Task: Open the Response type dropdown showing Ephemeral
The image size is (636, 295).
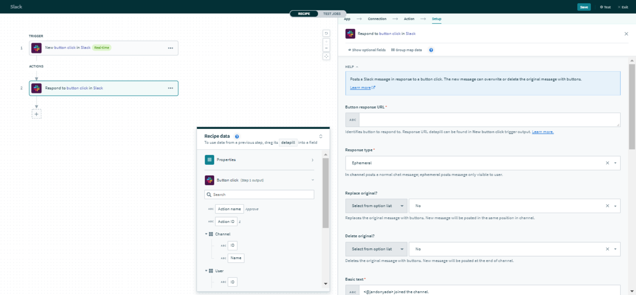Action: pyautogui.click(x=616, y=163)
